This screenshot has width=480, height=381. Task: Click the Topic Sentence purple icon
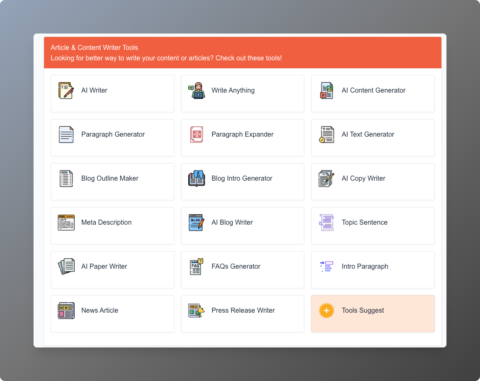326,222
